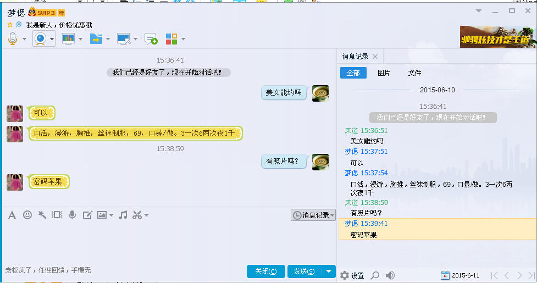Expand the voice call dropdown arrow
Screen dimensions: 537x283
24,39
